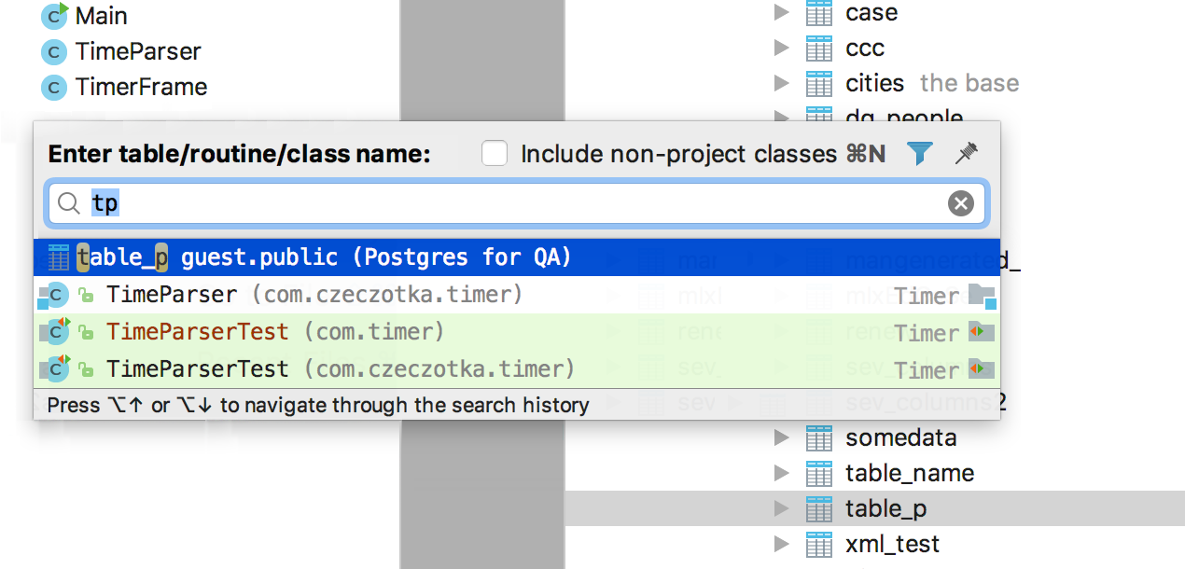This screenshot has width=1185, height=569.
Task: Select TimeParserTest (com.timer) result
Action: click(275, 332)
